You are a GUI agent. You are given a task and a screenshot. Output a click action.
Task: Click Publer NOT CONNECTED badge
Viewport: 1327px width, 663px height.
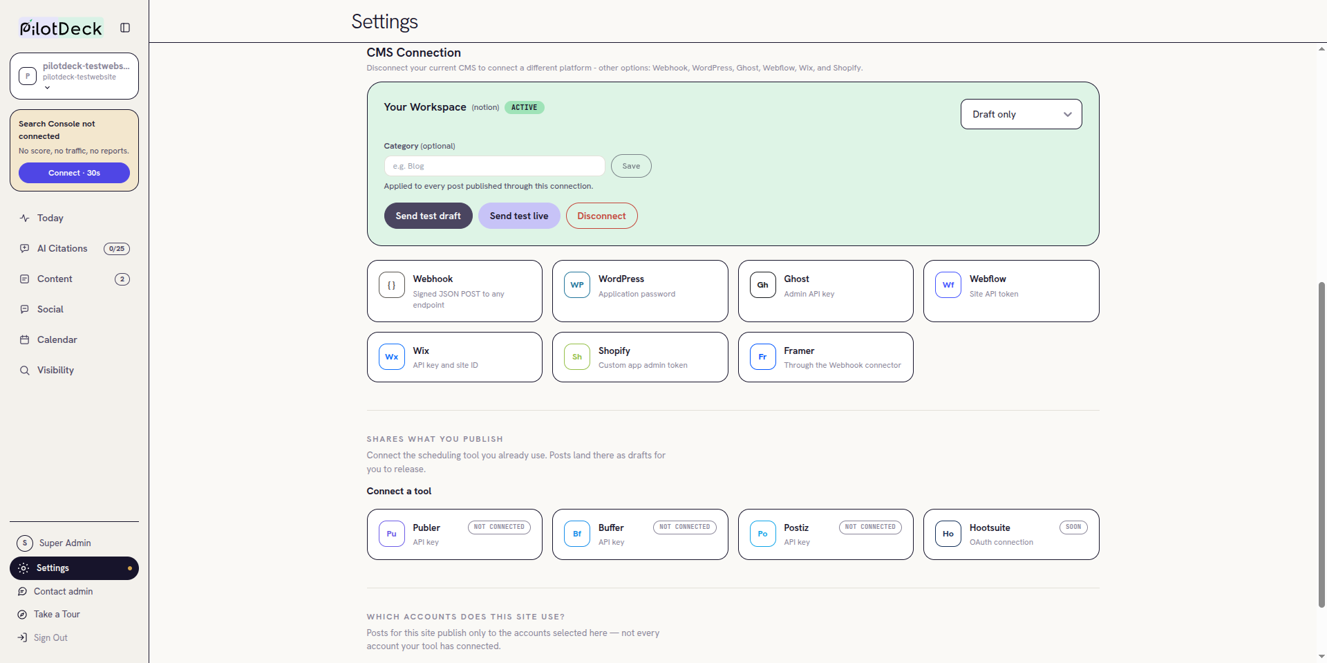coord(499,527)
